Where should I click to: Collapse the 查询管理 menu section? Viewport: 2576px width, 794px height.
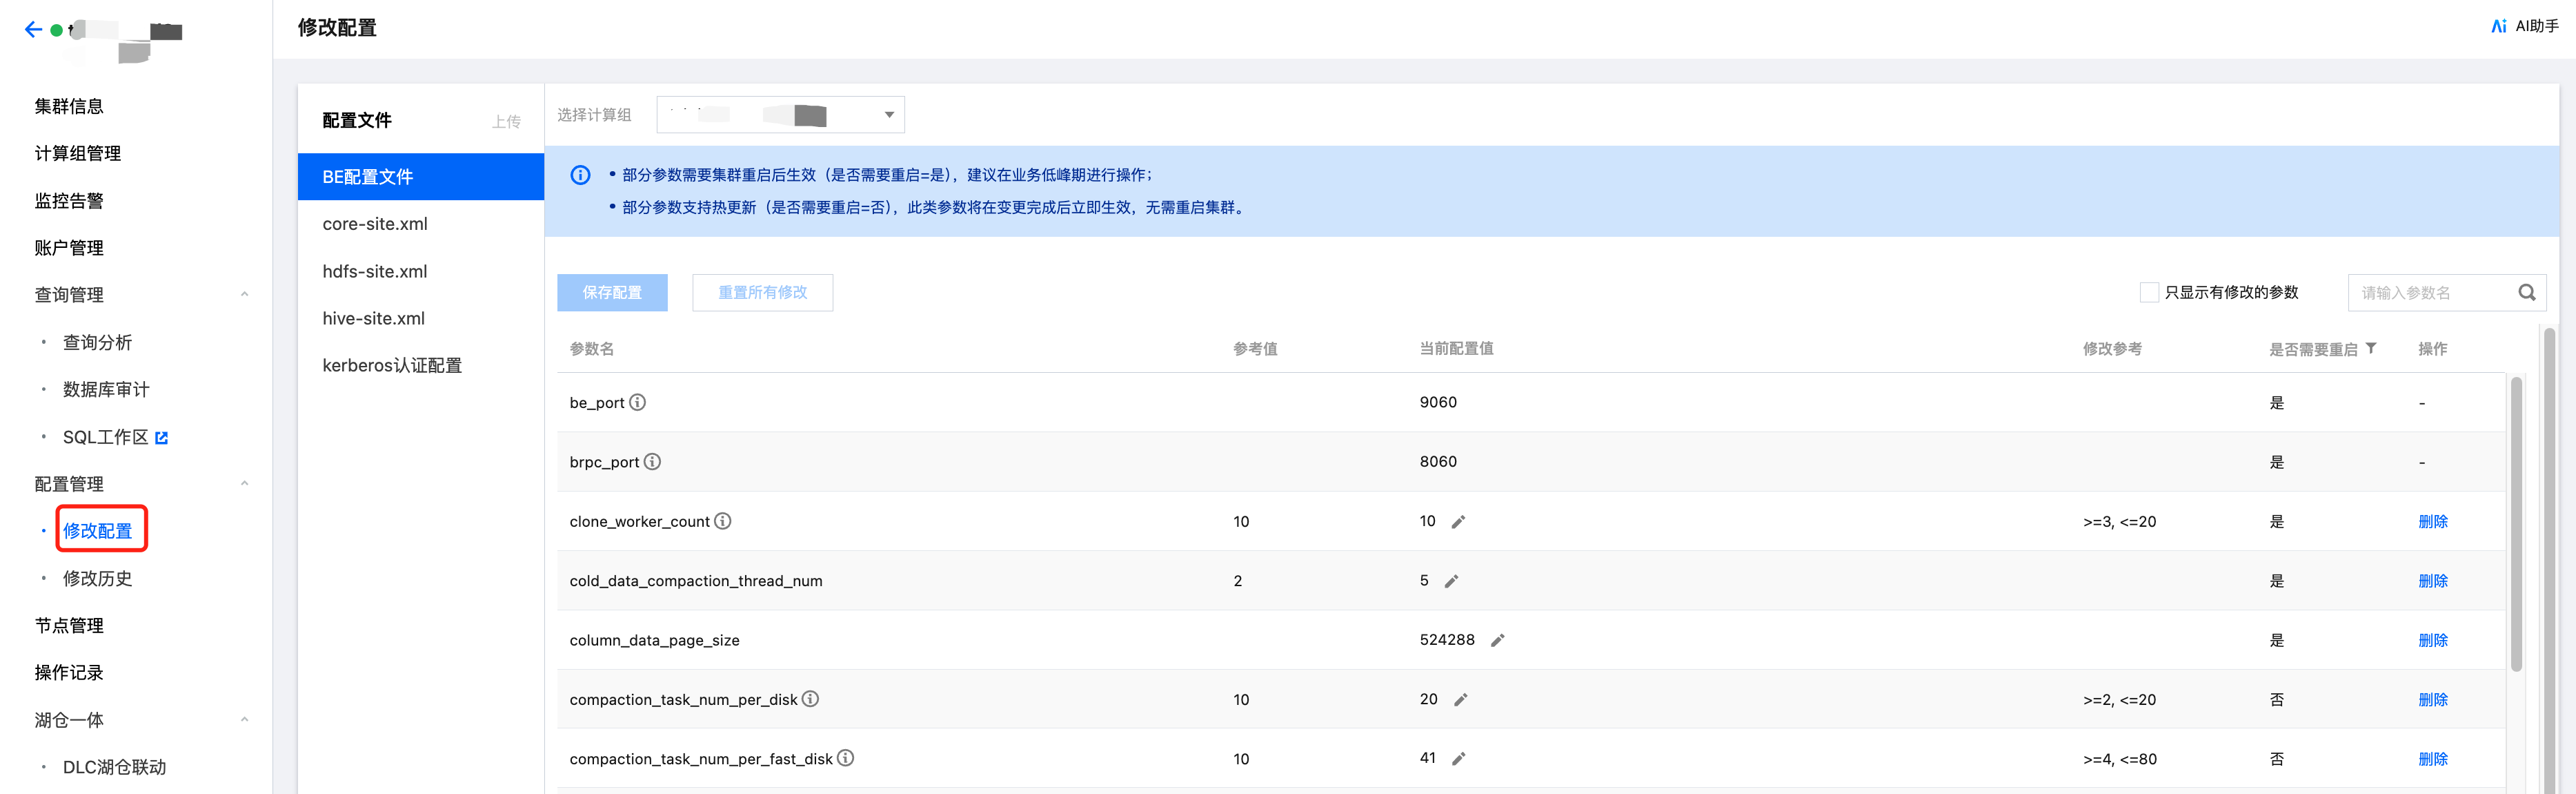tap(244, 294)
